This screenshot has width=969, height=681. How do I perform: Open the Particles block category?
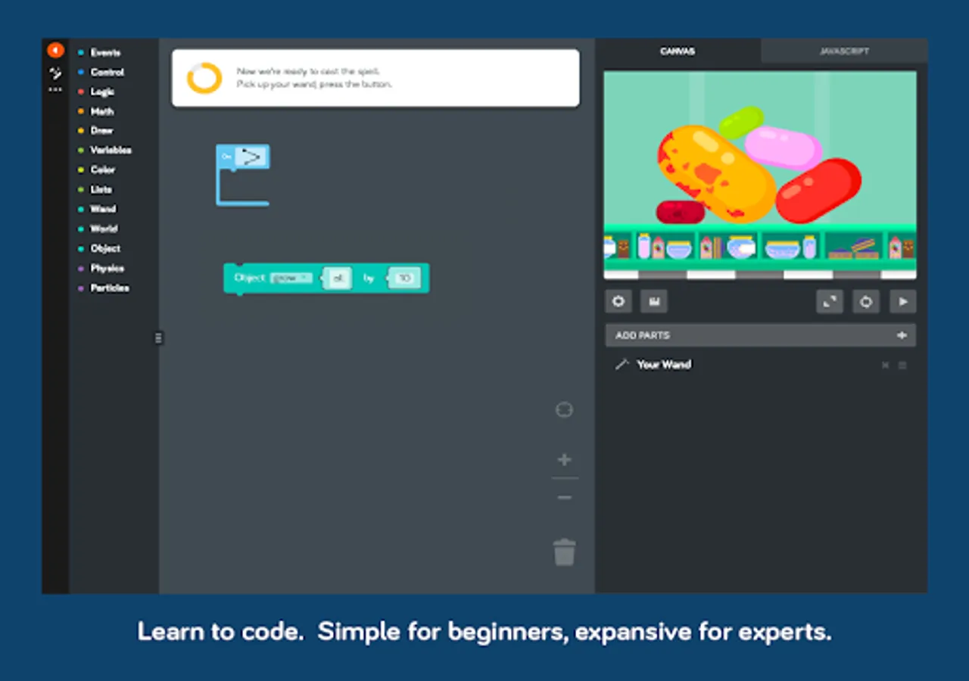[110, 288]
